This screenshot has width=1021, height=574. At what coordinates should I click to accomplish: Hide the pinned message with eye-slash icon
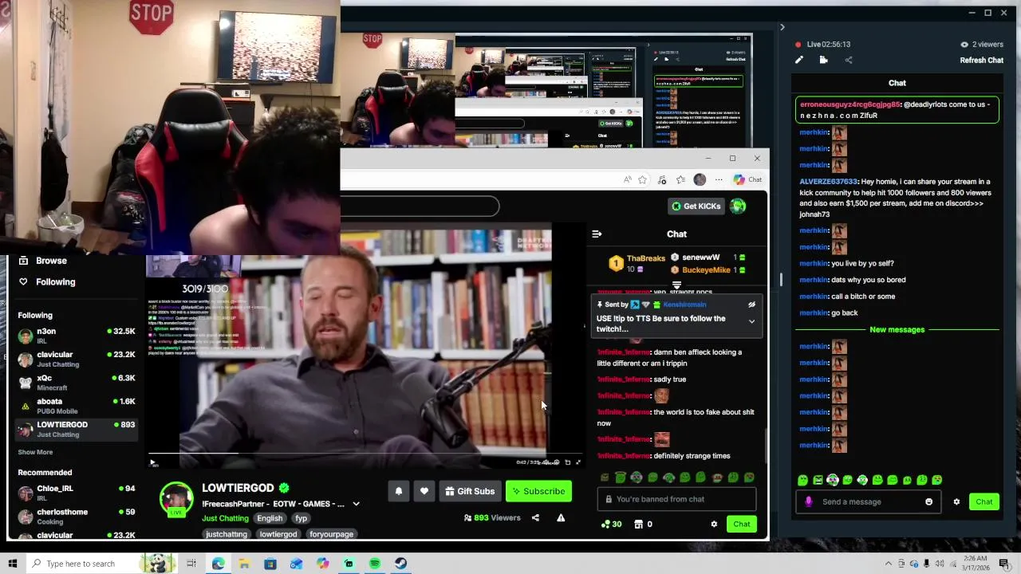pyautogui.click(x=751, y=305)
